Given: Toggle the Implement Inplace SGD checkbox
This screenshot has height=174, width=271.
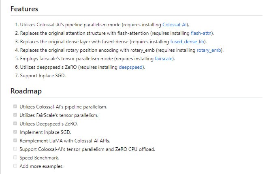Looking at the screenshot, I should (x=15, y=132).
